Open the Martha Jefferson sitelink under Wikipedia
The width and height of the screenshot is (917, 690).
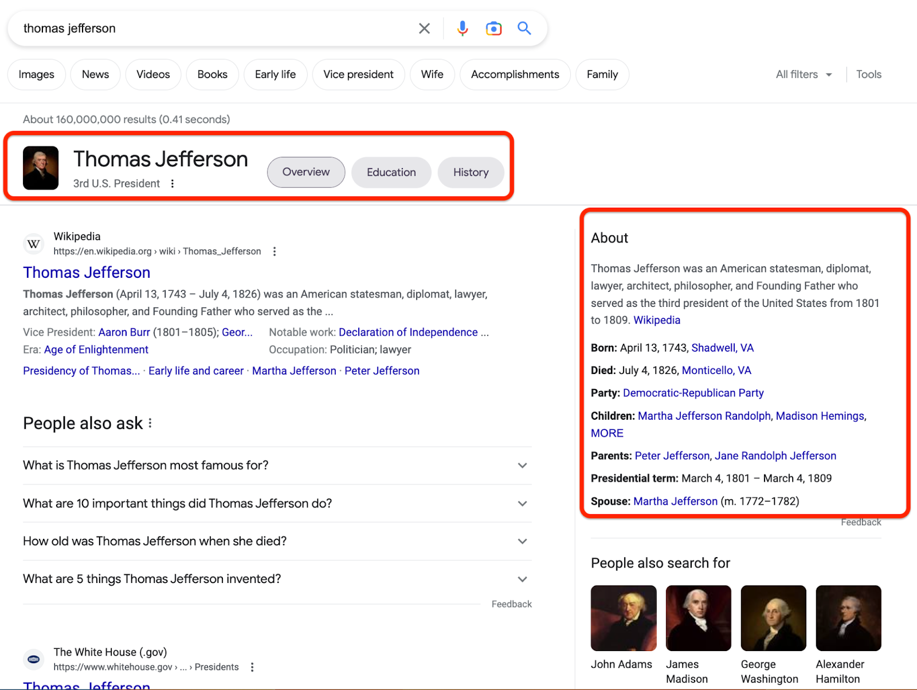pyautogui.click(x=294, y=371)
